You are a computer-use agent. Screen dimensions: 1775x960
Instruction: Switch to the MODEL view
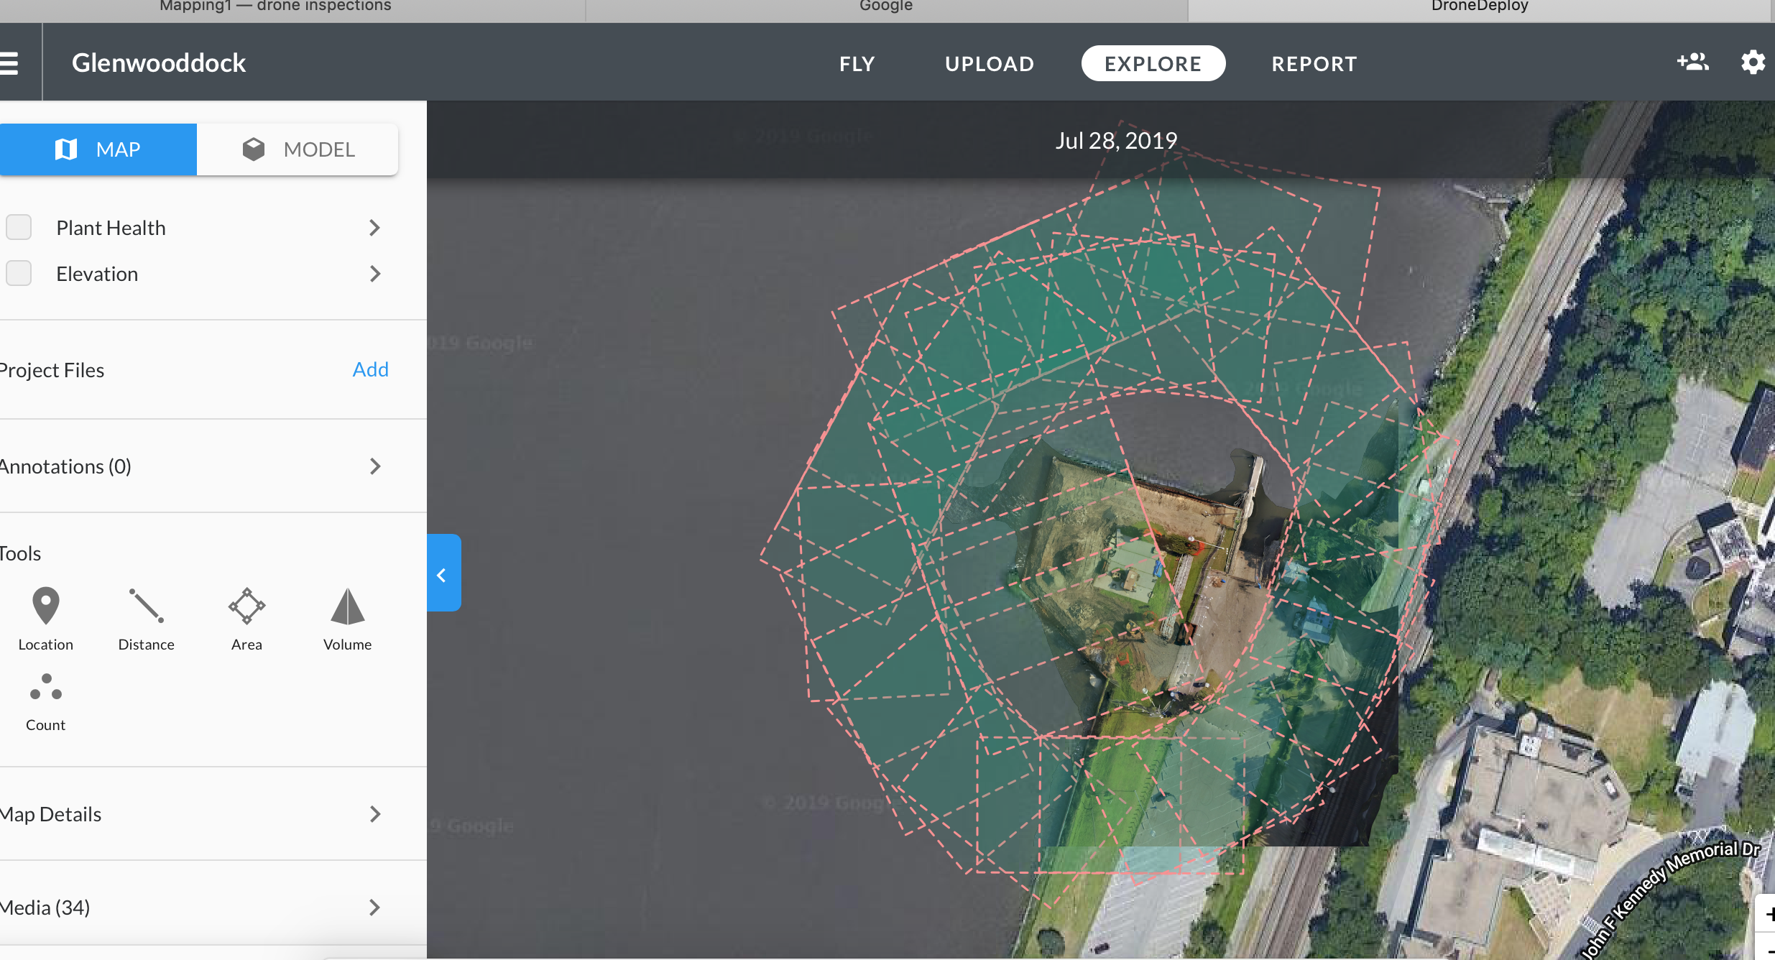(298, 149)
